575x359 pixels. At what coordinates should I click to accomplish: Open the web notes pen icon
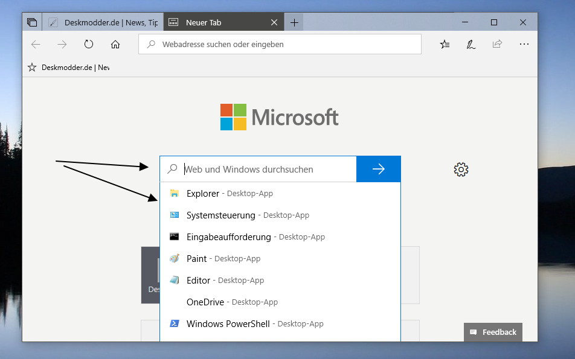[x=471, y=44]
